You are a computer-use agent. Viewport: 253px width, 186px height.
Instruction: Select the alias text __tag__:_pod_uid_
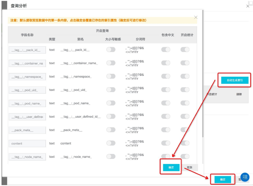[73, 90]
